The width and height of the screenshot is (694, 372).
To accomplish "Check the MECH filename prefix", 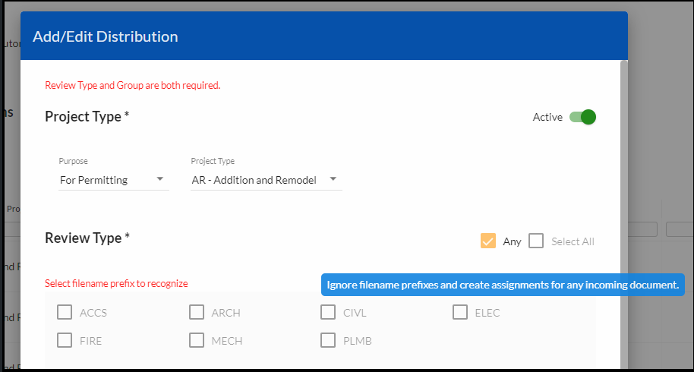I will click(197, 341).
